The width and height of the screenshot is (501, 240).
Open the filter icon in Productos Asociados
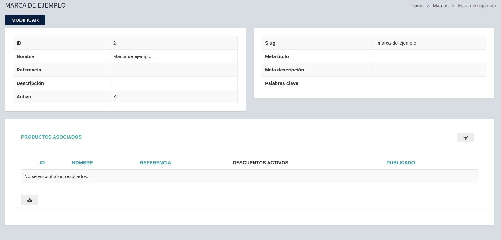(x=465, y=138)
